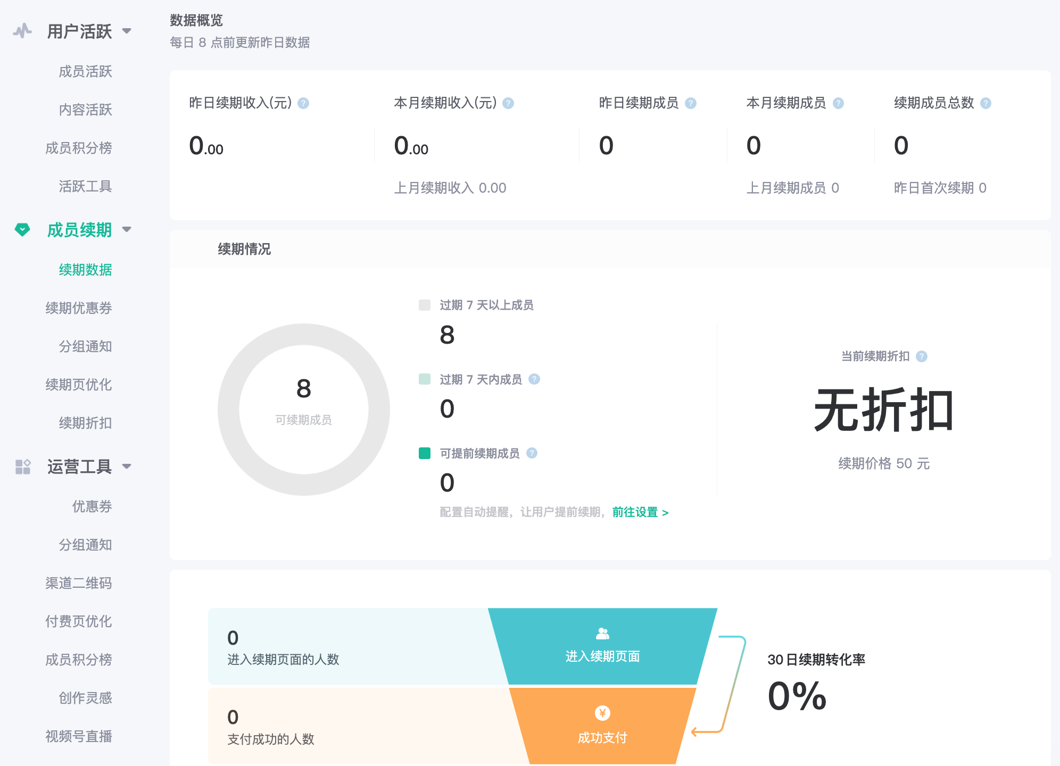Viewport: 1060px width, 766px height.
Task: Click the 上月续期收入 0.00 text
Action: click(450, 188)
